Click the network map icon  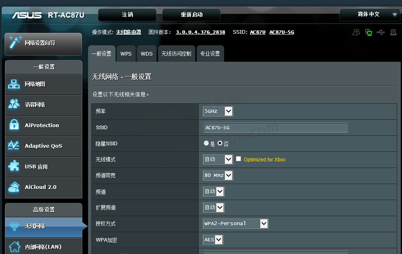pos(14,84)
